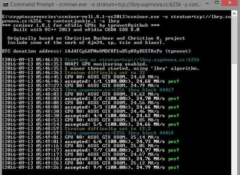The width and height of the screenshot is (240, 175).
Task: Click GPU #0 line showing 25.12 MH/s
Action: click(x=81, y=163)
